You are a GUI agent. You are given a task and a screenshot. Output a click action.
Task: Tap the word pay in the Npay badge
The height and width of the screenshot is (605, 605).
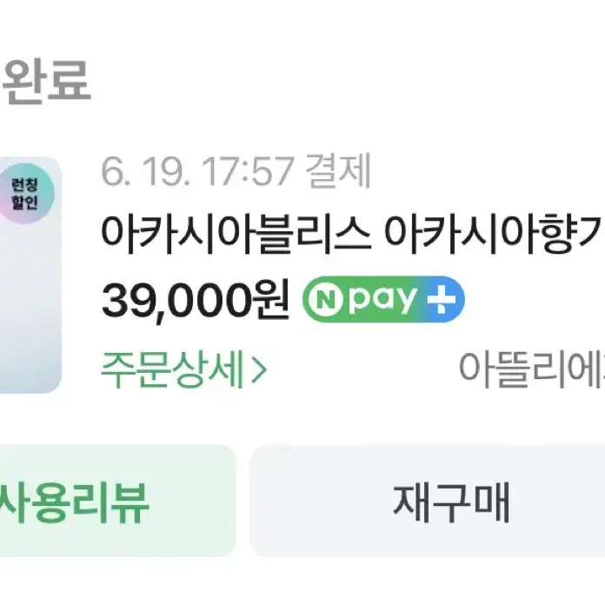[382, 299]
